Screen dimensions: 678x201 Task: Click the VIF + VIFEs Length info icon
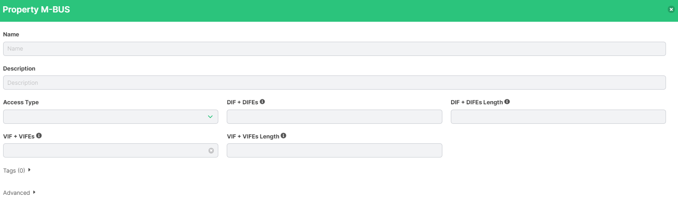click(x=284, y=135)
